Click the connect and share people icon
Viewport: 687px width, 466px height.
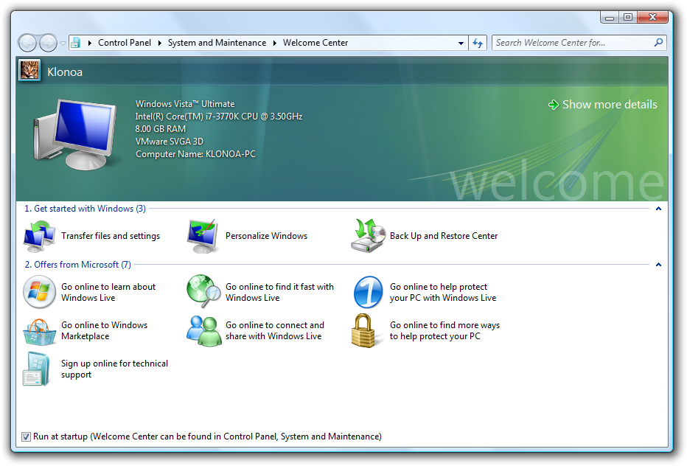(203, 331)
